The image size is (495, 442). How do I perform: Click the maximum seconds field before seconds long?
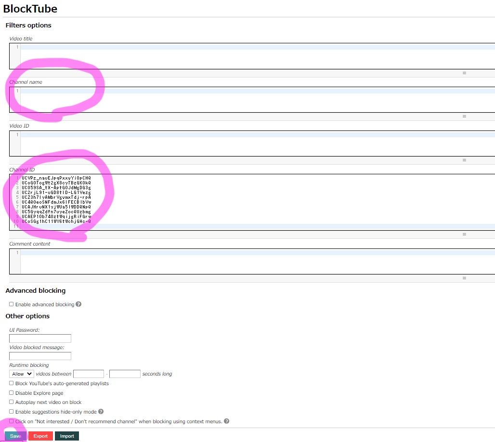click(125, 374)
